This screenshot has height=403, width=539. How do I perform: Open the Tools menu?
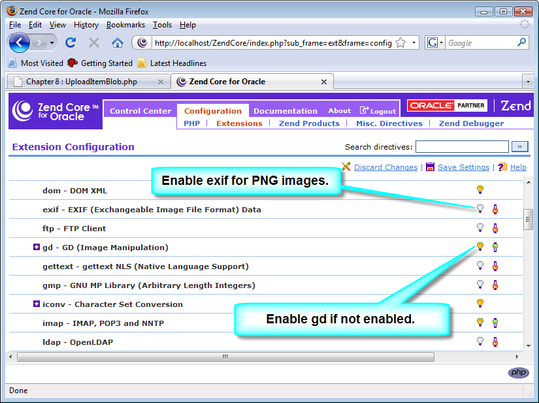[x=162, y=25]
